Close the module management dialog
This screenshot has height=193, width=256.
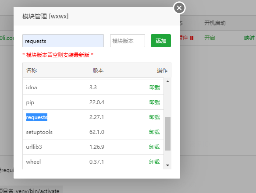(179, 8)
